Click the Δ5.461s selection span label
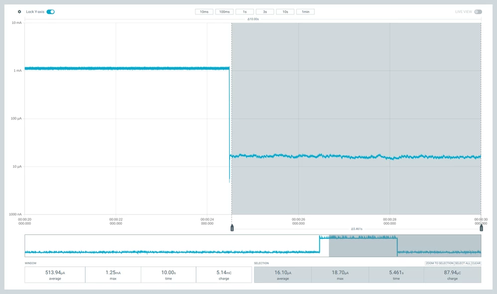Image resolution: width=497 pixels, height=294 pixels. coord(357,229)
